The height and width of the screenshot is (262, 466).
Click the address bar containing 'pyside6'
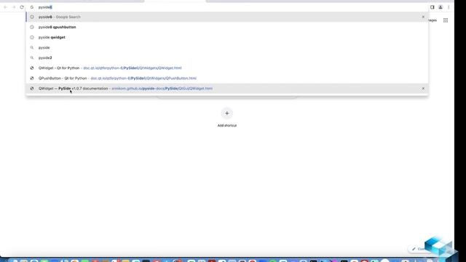[x=227, y=7]
